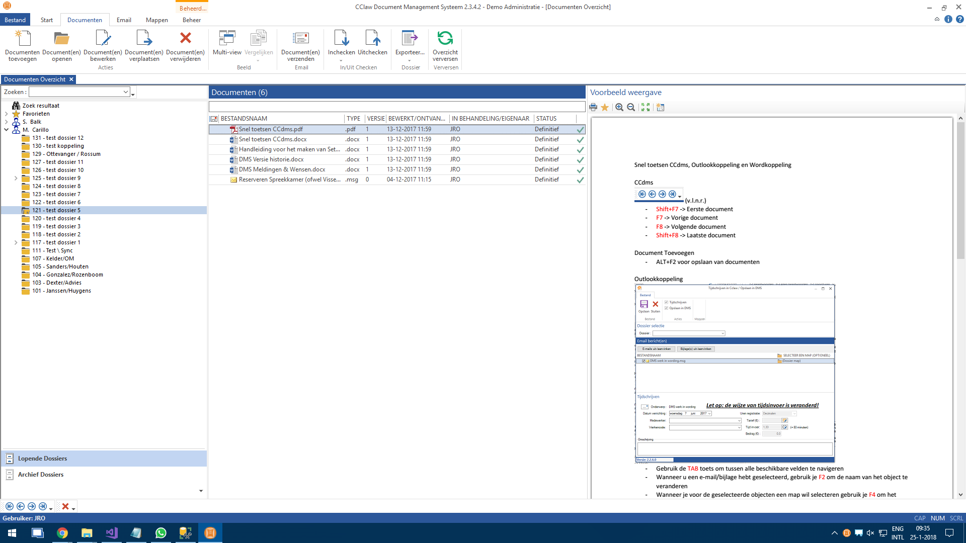Click Document(en) verplaatsen ribbon icon

[x=144, y=39]
